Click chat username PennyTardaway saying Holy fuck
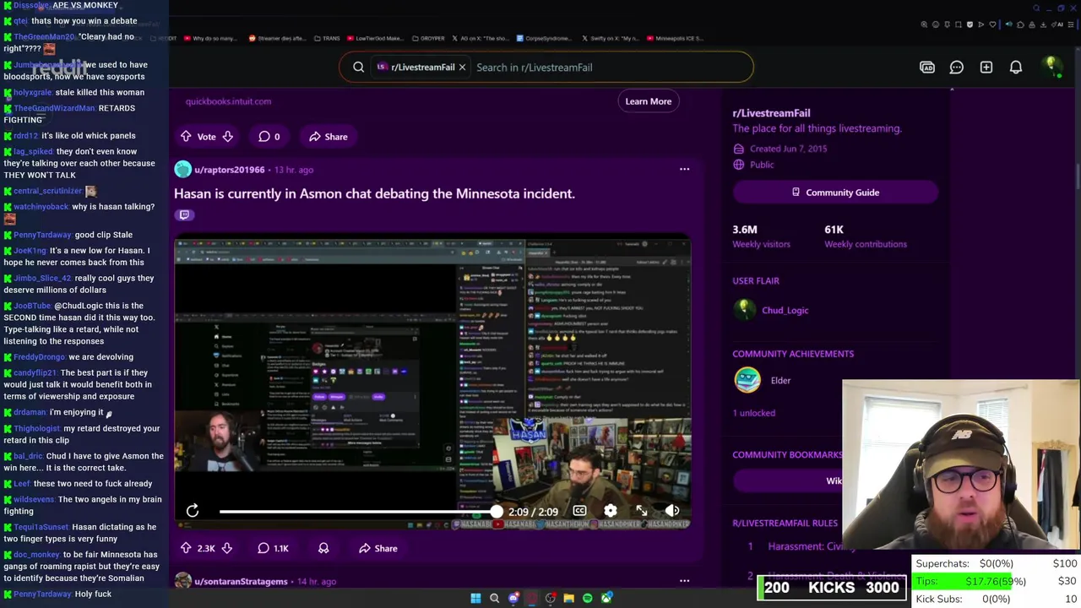The image size is (1081, 608). (42, 594)
